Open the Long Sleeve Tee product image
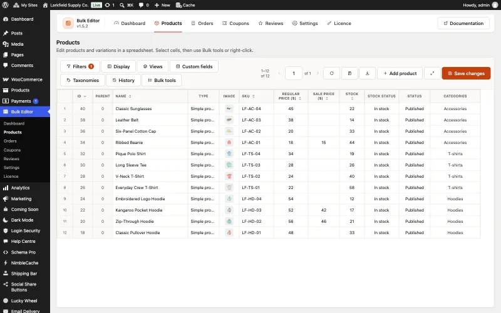Screen dimensions: 501x313 (x=229, y=165)
